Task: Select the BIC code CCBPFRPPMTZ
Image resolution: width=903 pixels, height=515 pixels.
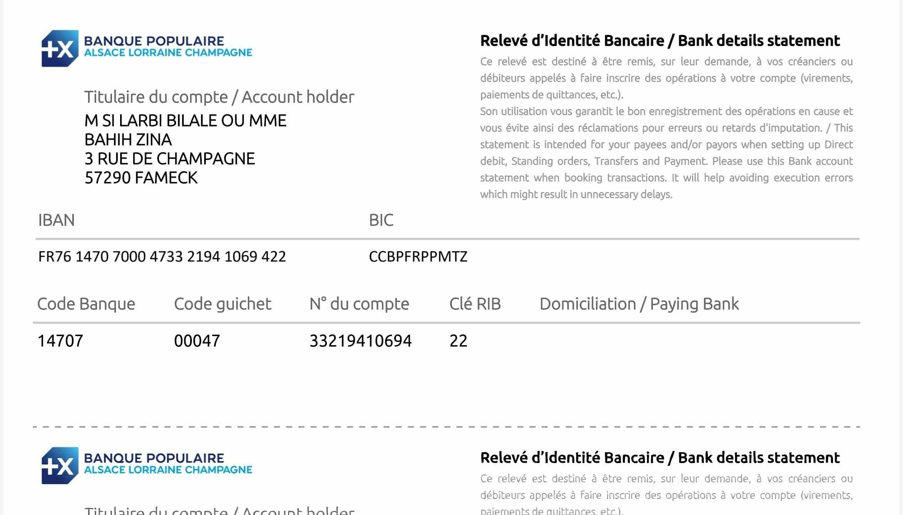Action: [x=418, y=257]
